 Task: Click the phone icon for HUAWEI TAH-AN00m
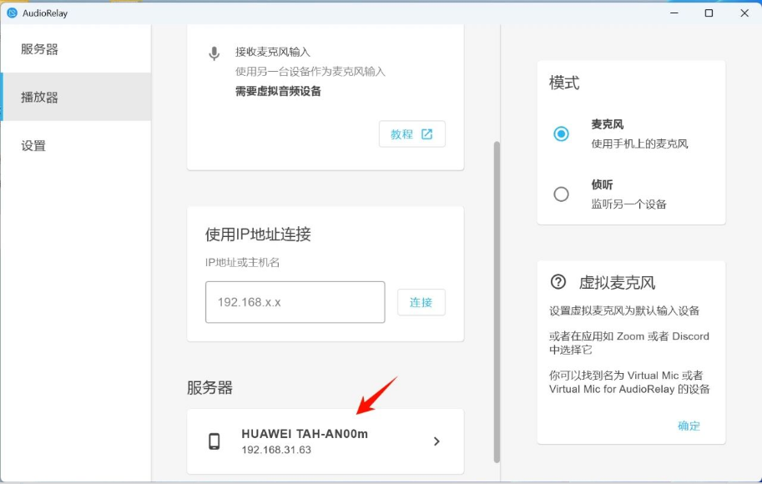point(214,441)
